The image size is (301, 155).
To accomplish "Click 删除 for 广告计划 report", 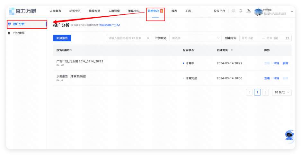I will 285,63.
